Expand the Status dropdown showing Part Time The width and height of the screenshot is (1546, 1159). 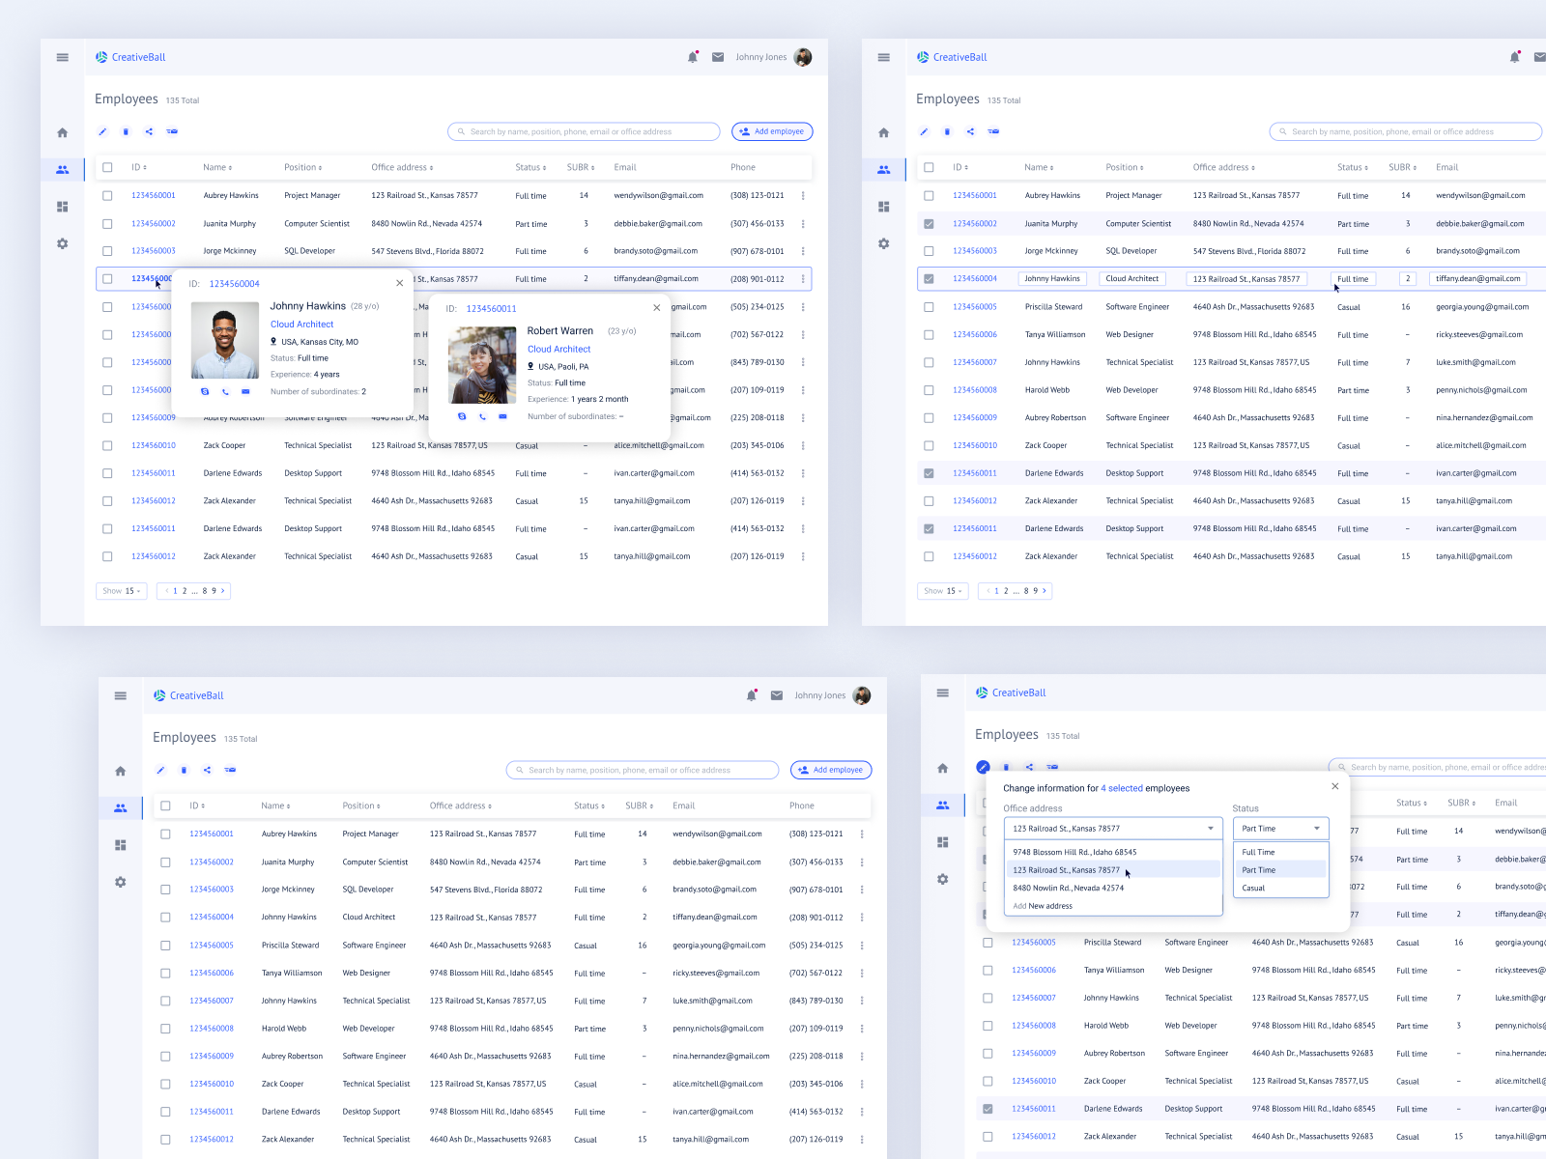point(1316,829)
